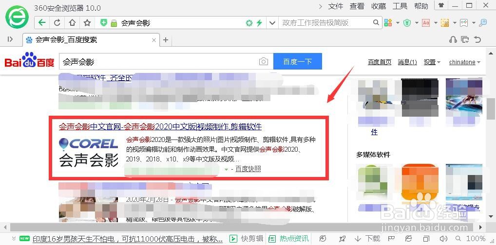Open the extensions grid icon
The height and width of the screenshot is (245, 496).
388,23
